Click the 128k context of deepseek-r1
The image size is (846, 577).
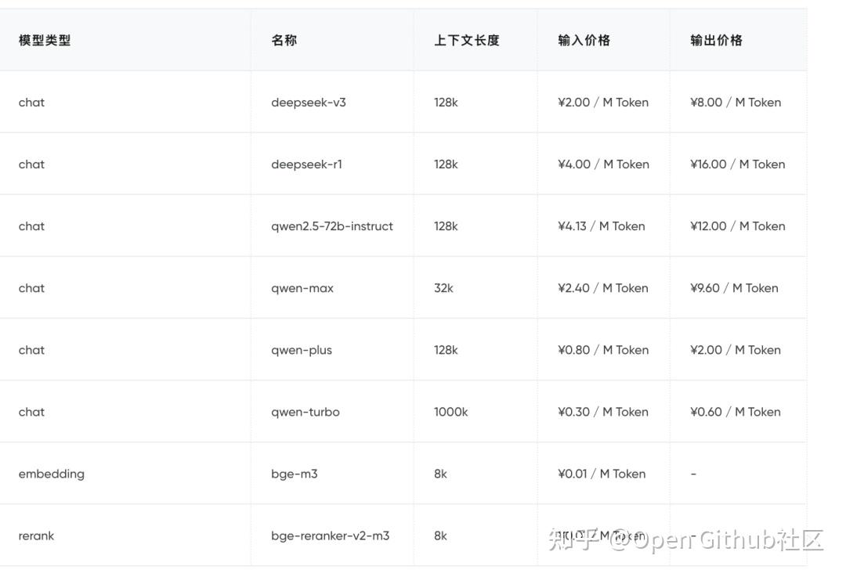click(446, 164)
